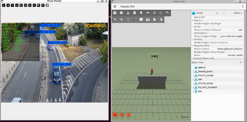Click the pan down arrow in Drone Tracker
This screenshot has width=247, height=122.
tap(17, 5)
